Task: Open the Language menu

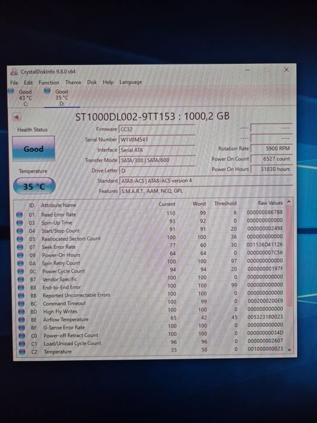Action: click(x=131, y=82)
